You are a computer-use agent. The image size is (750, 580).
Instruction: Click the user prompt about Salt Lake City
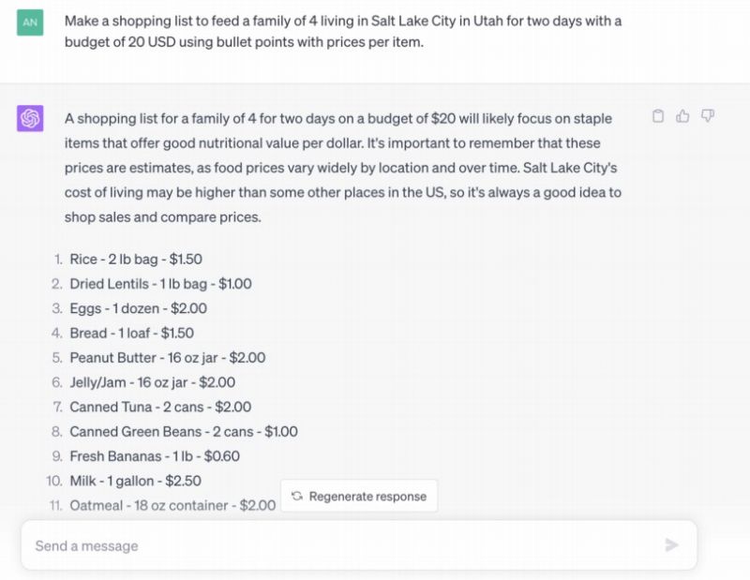coord(343,32)
